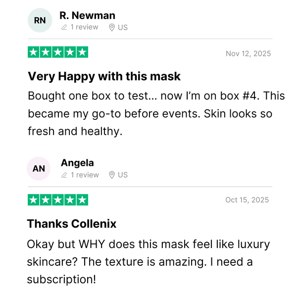Click "1 review" under R. Newman
The image size is (297, 297).
point(84,27)
